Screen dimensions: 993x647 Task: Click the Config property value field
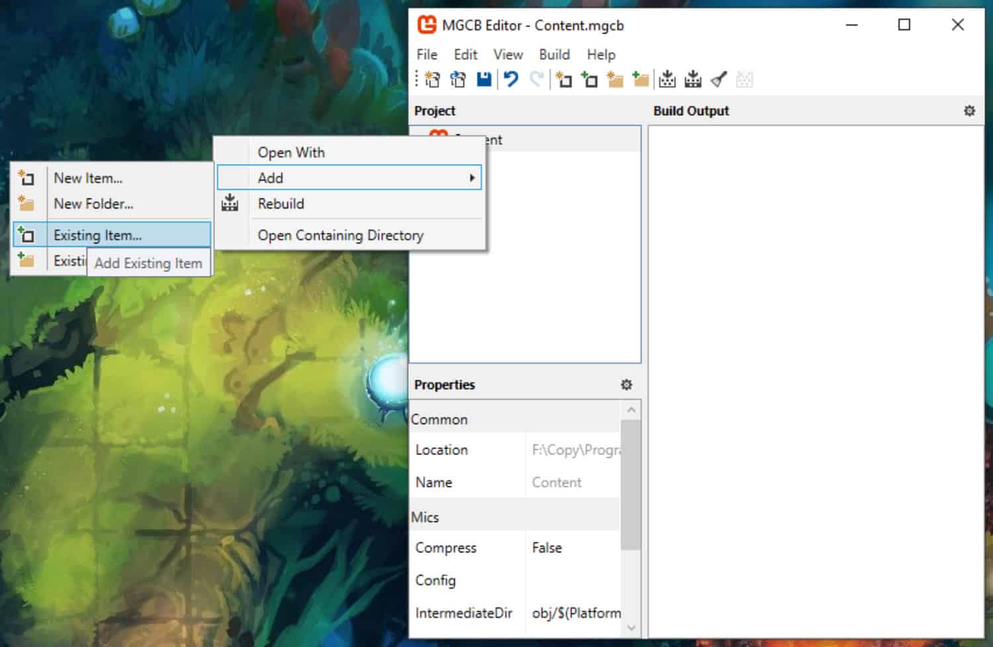[575, 580]
